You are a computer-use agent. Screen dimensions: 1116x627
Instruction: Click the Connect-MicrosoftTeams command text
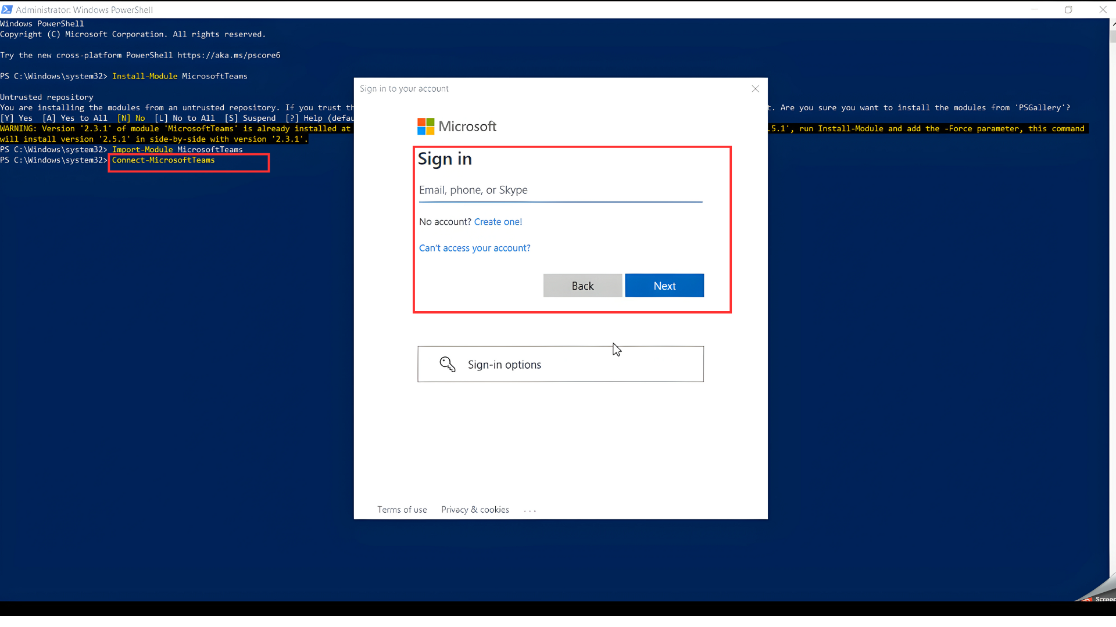coord(163,160)
